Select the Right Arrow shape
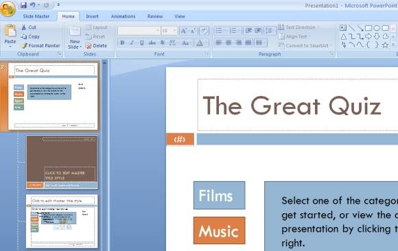Image resolution: width=398 pixels, height=251 pixels. 368,37
